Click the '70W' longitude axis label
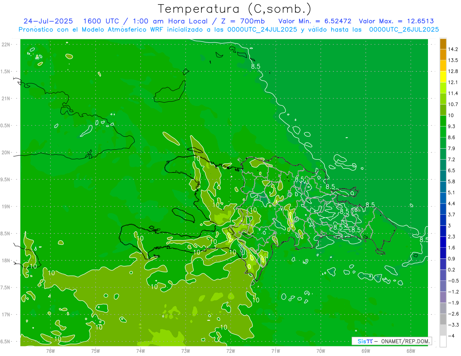 (x=320, y=351)
